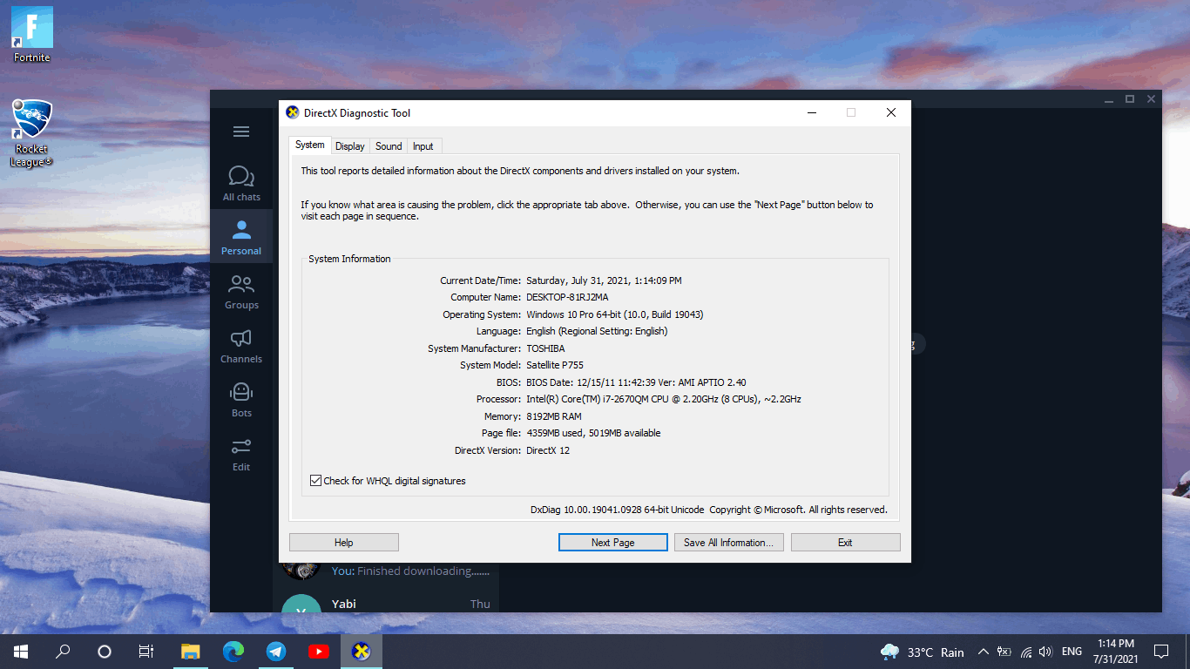
Task: Click the battery tray icon
Action: click(1004, 652)
